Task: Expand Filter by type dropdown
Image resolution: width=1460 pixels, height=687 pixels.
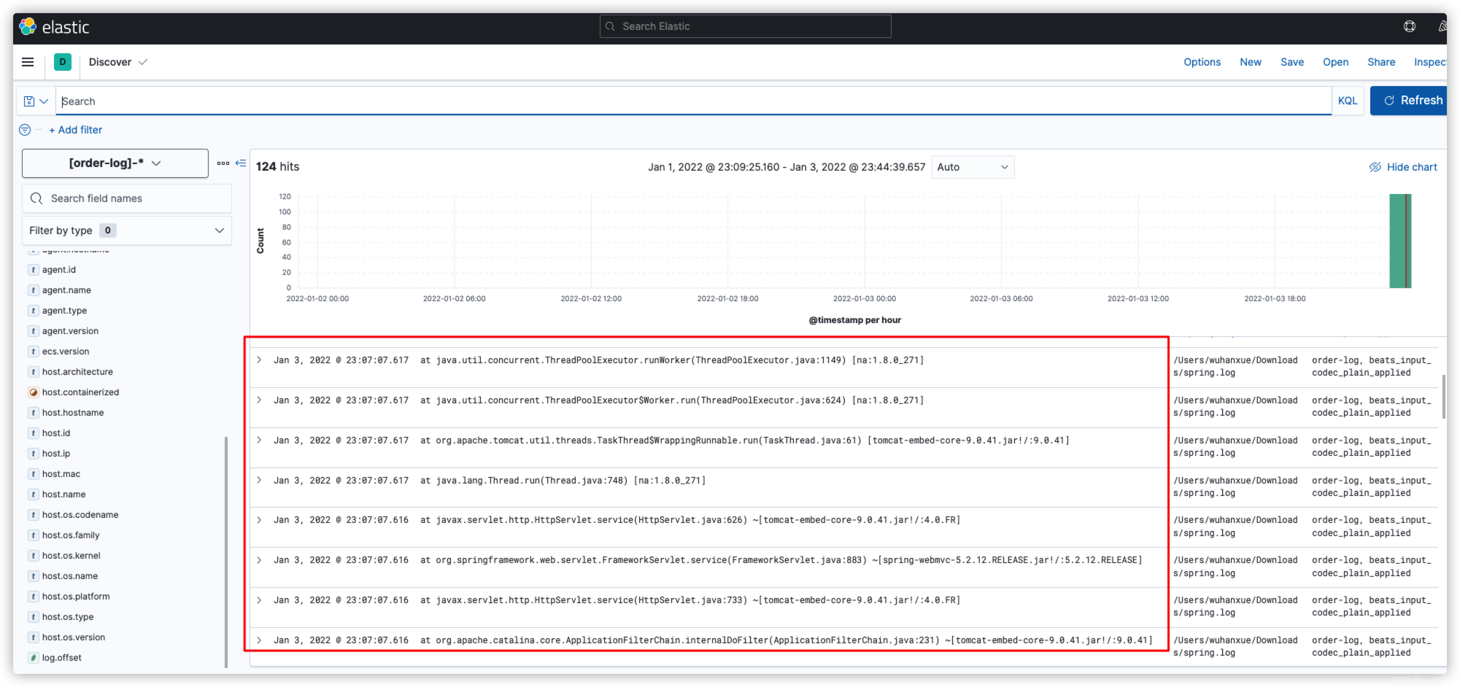Action: pyautogui.click(x=126, y=230)
